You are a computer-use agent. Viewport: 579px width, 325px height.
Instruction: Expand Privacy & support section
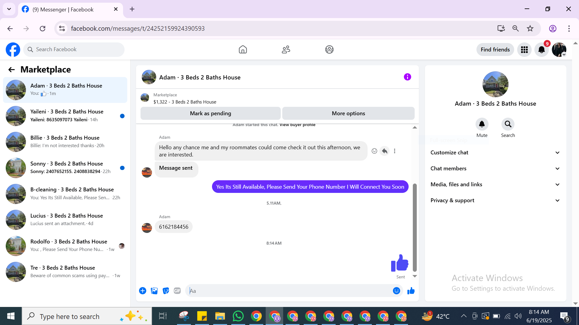495,200
